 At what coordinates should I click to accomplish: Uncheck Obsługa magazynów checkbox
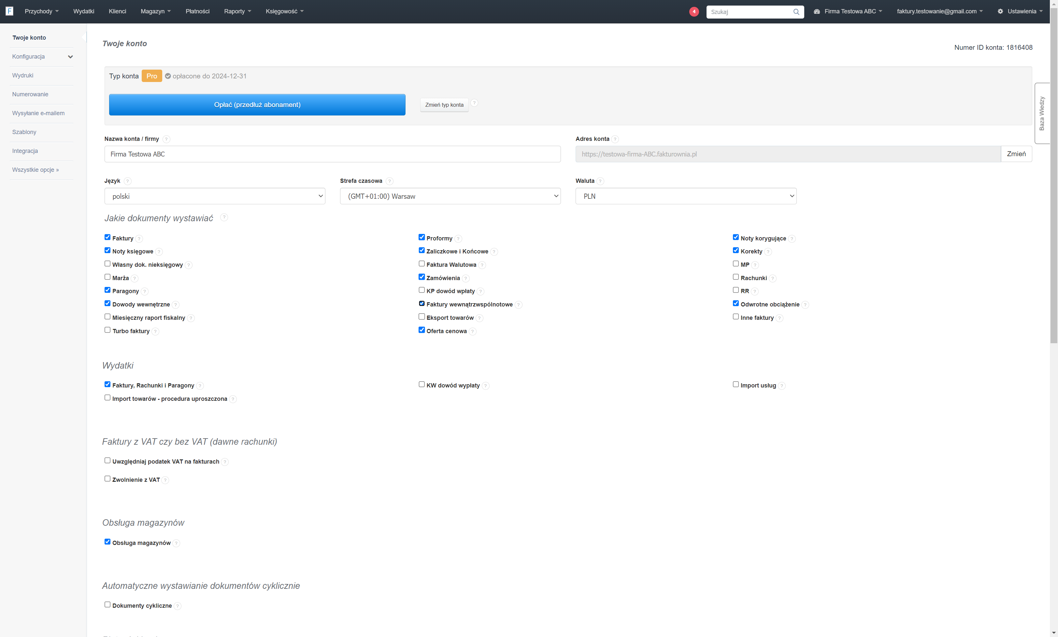pos(107,542)
